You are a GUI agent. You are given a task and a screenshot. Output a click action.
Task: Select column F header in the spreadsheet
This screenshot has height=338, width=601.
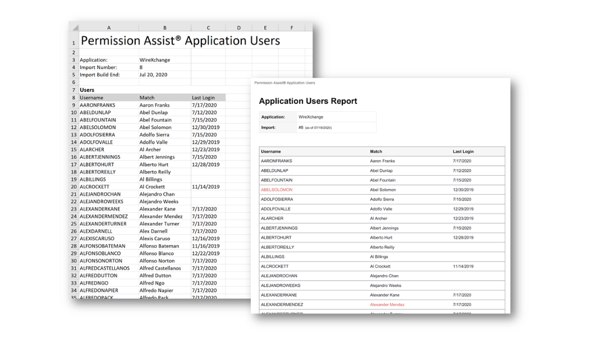(292, 27)
